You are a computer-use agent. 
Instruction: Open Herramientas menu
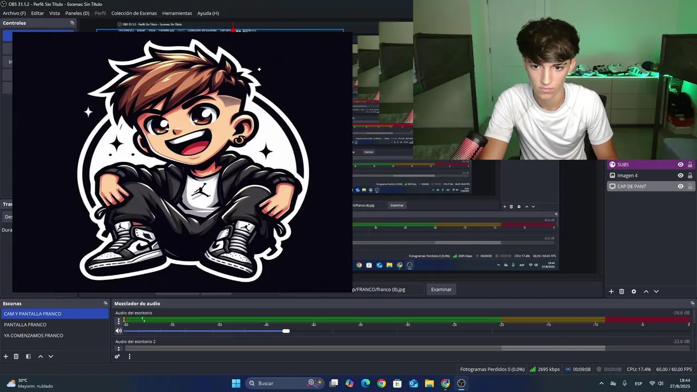177,13
